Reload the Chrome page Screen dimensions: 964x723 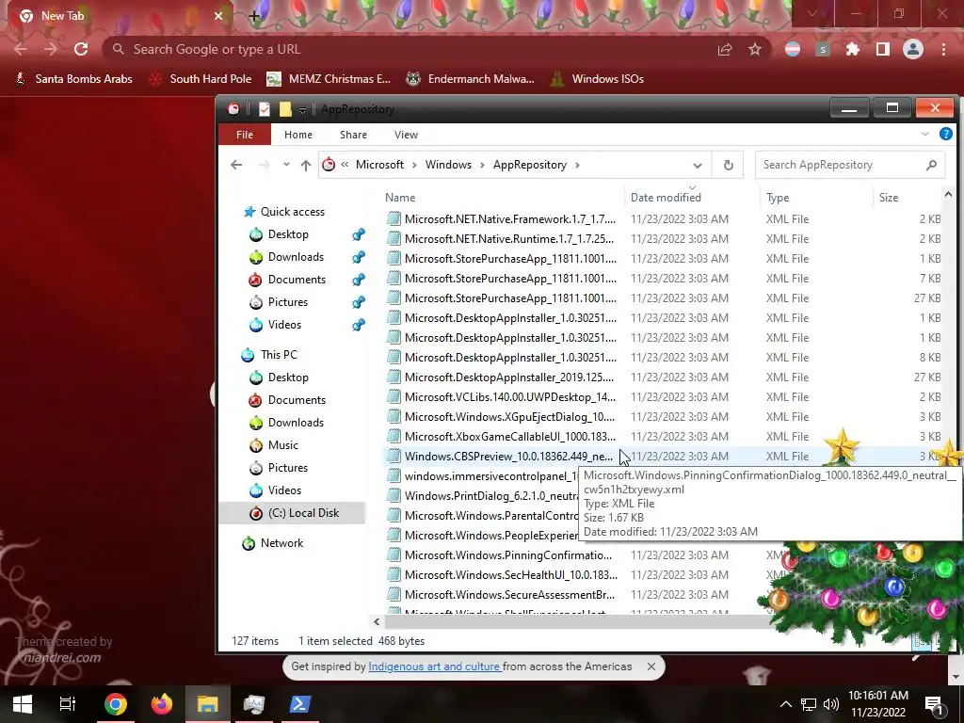81,49
